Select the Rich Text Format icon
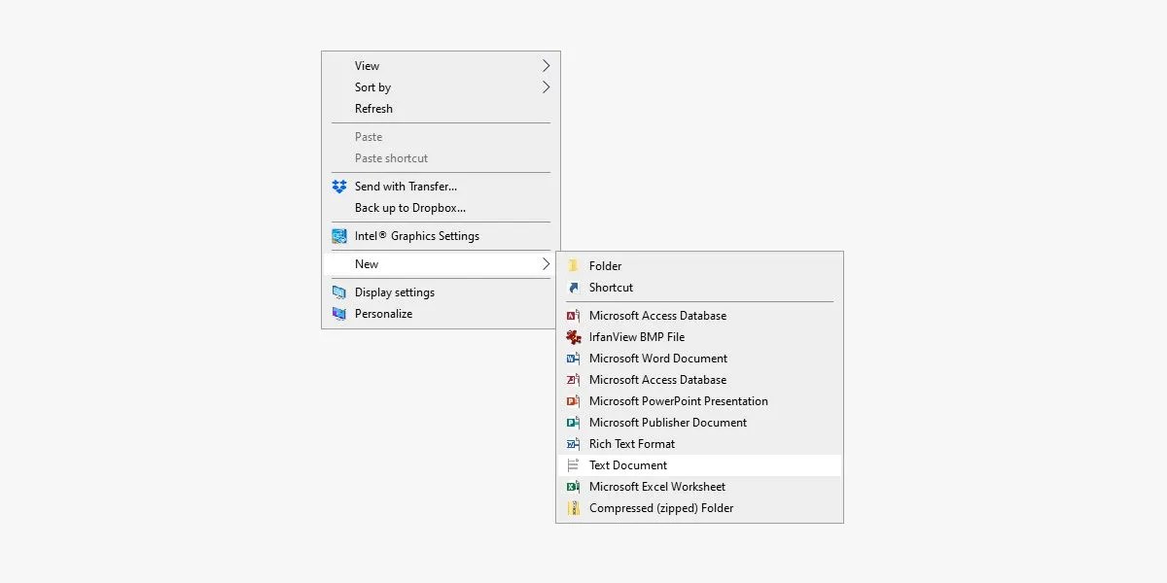 [x=573, y=444]
